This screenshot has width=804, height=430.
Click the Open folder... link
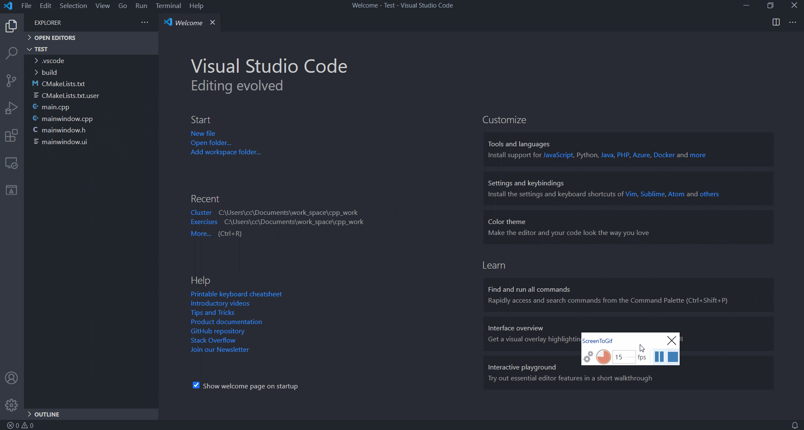tap(211, 142)
